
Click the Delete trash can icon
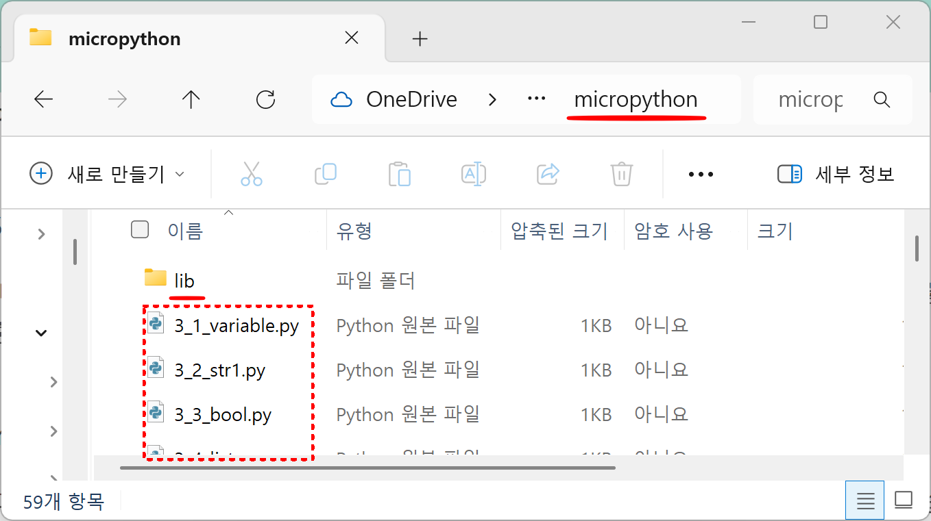pos(621,174)
